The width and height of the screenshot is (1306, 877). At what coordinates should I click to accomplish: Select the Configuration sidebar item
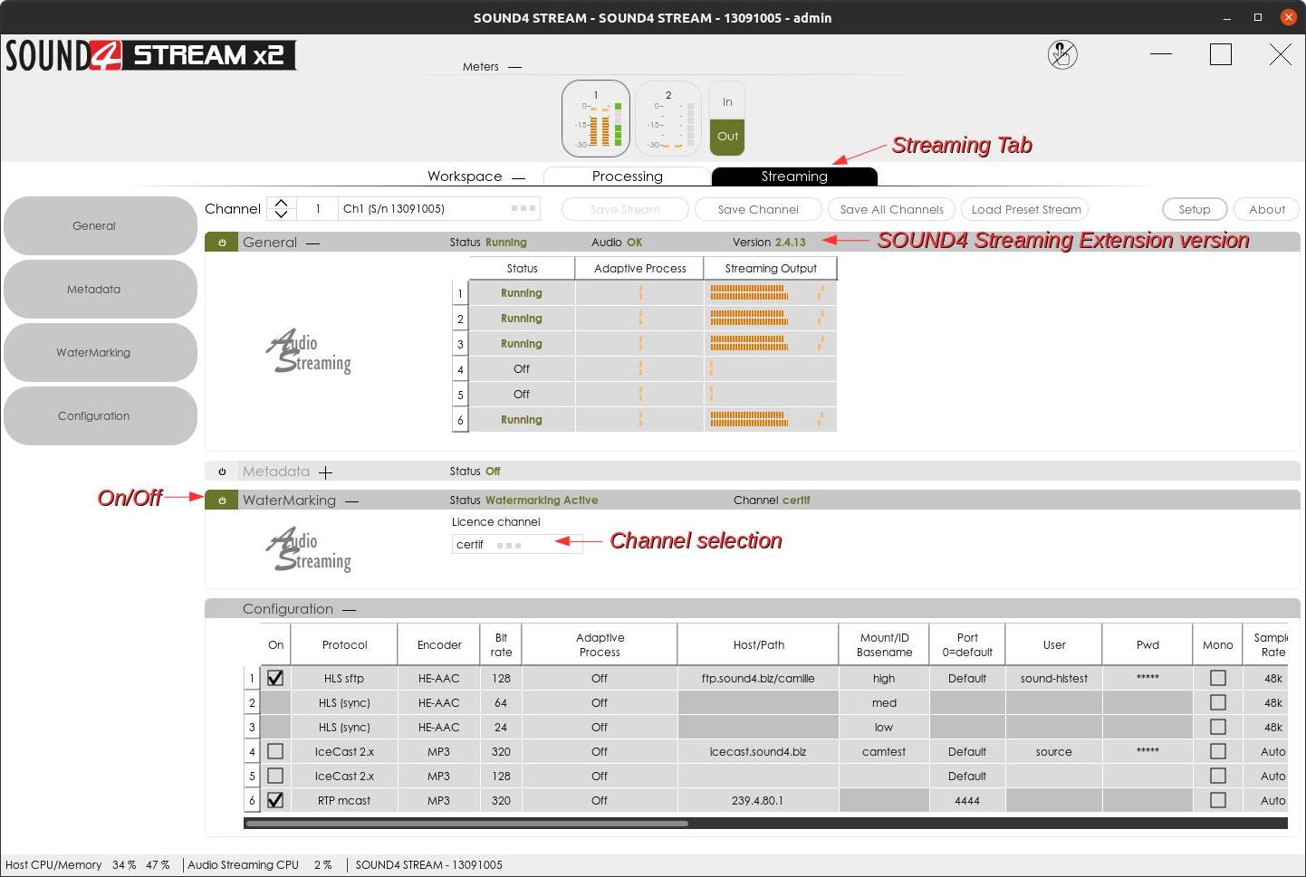[x=101, y=416]
